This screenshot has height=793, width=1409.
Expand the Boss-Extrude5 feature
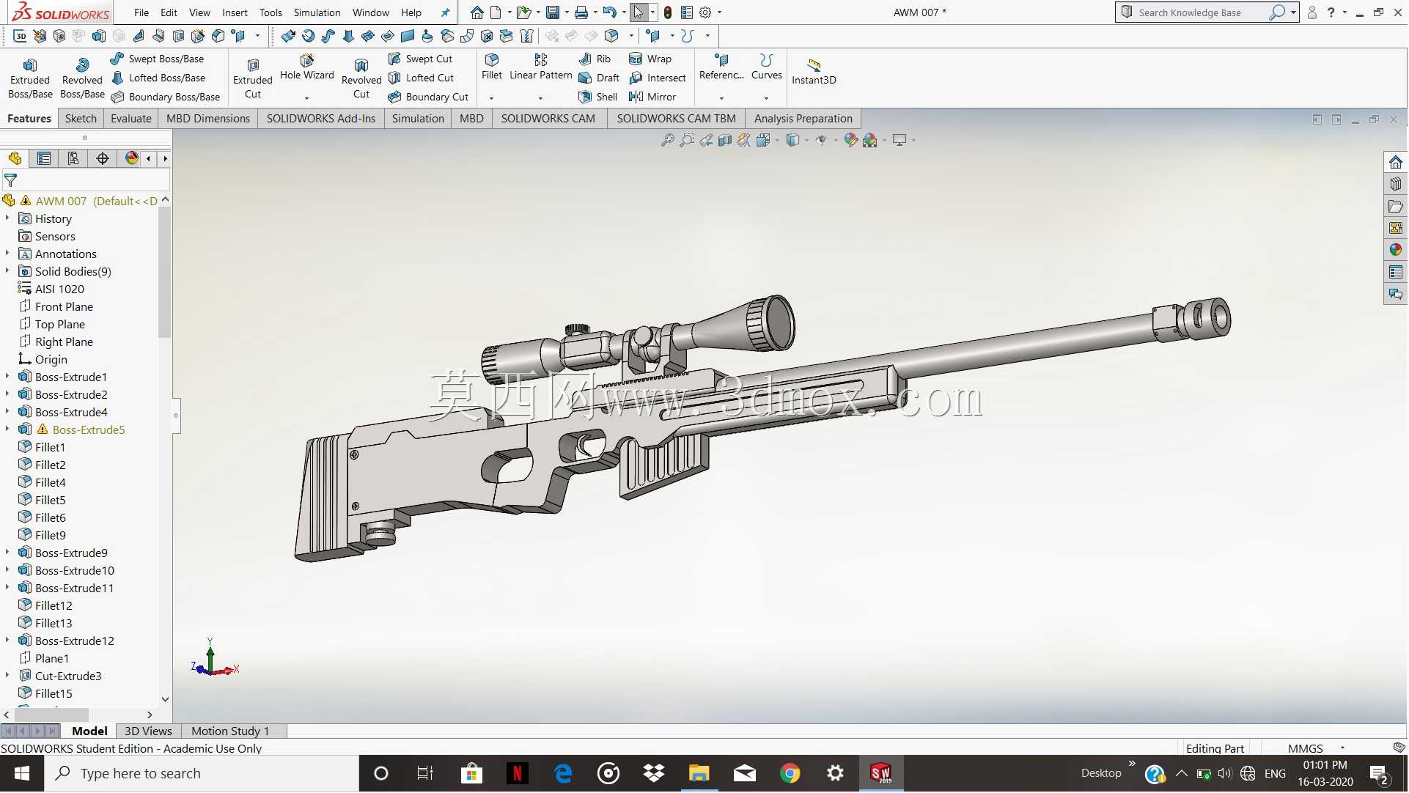click(x=7, y=429)
